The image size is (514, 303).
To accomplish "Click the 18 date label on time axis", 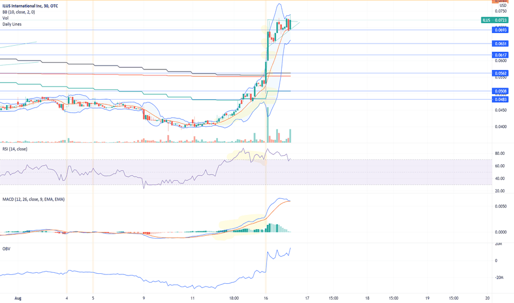I will click(367, 298).
